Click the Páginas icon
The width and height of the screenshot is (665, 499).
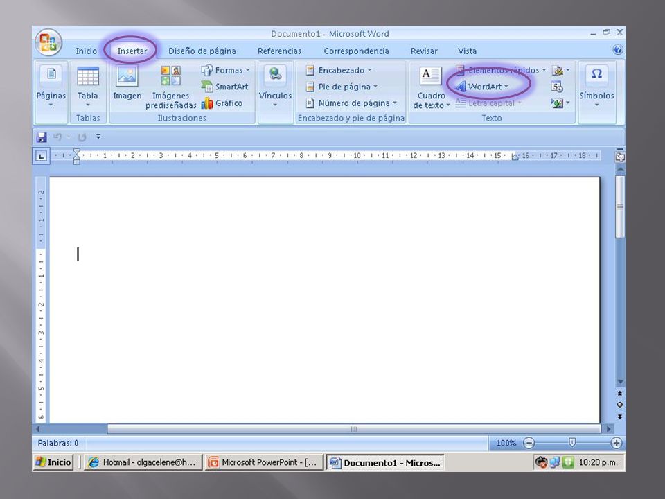coord(51,74)
